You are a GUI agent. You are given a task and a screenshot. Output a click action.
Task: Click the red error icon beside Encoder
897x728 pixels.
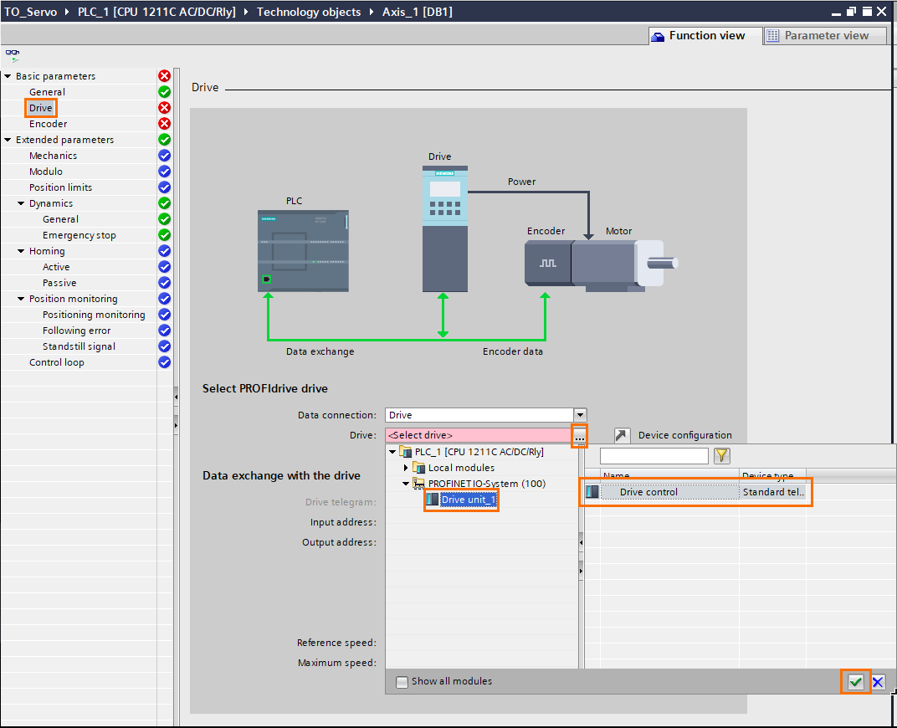(x=164, y=123)
